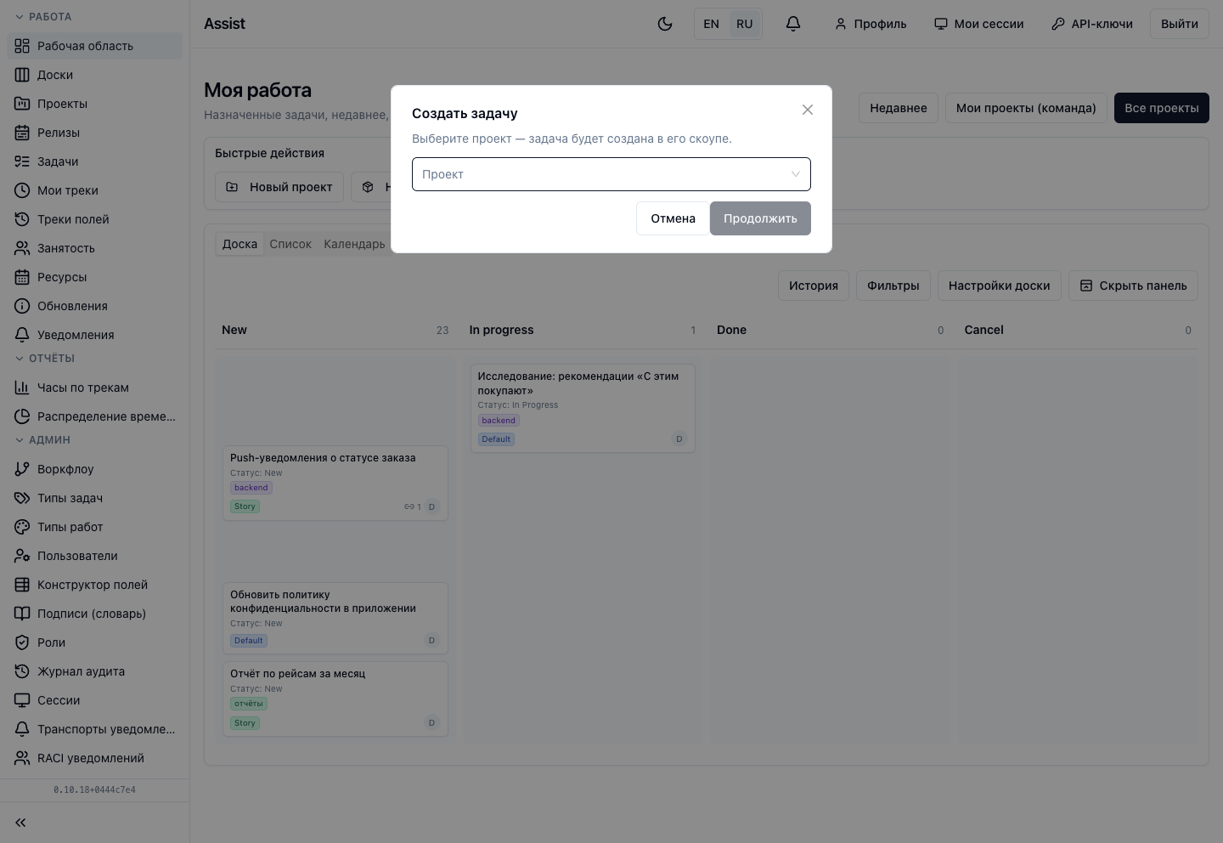The width and height of the screenshot is (1223, 843).
Task: Click the Треки полей history icon
Action: click(22, 219)
